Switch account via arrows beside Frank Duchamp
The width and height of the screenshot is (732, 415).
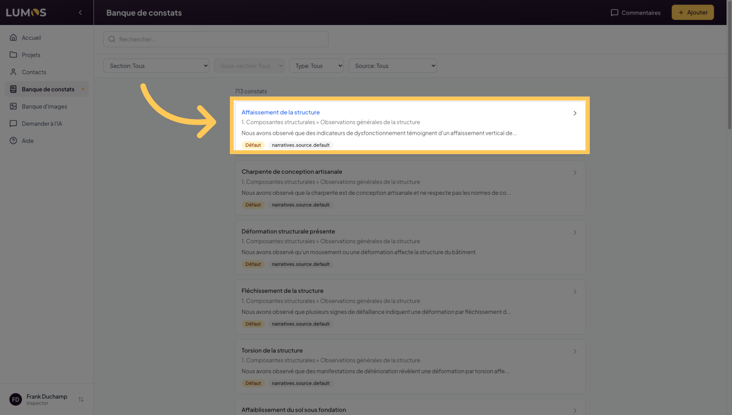click(x=81, y=400)
